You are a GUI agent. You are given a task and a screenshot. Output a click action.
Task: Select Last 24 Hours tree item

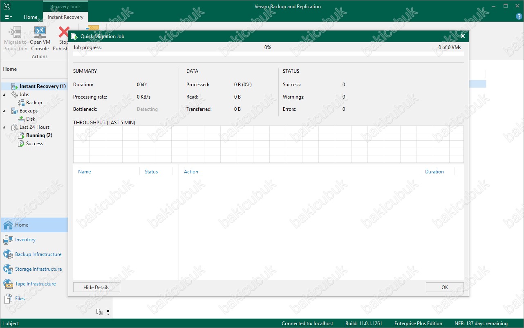34,127
